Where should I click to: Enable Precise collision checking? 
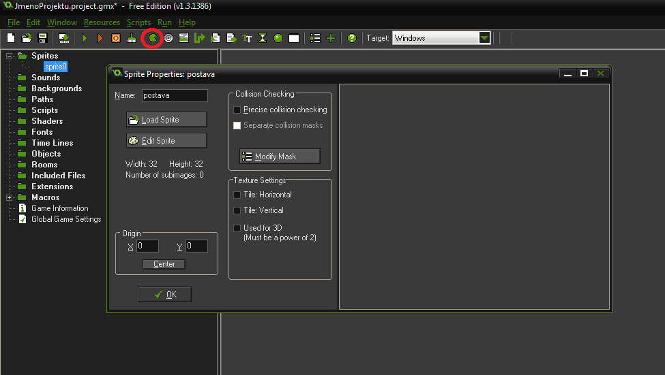237,110
